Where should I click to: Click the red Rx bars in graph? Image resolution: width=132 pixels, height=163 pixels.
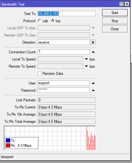point(91,138)
